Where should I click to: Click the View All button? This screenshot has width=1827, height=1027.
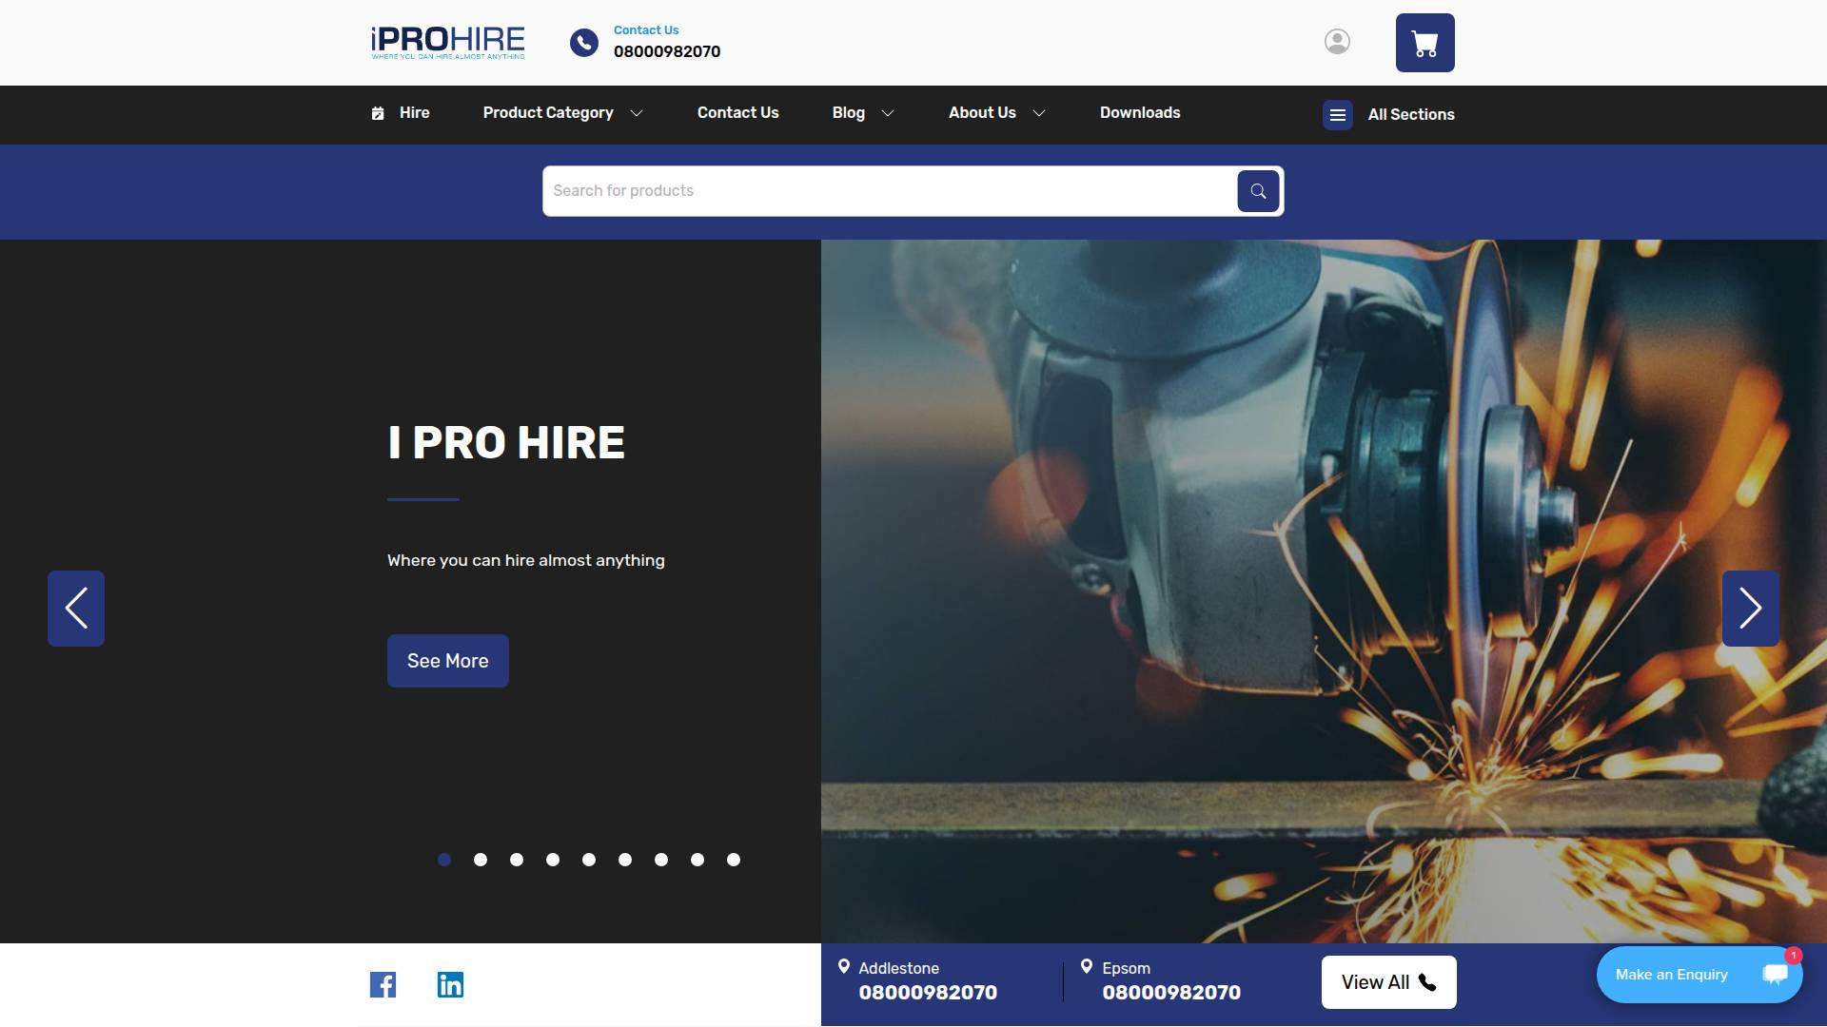(1388, 981)
